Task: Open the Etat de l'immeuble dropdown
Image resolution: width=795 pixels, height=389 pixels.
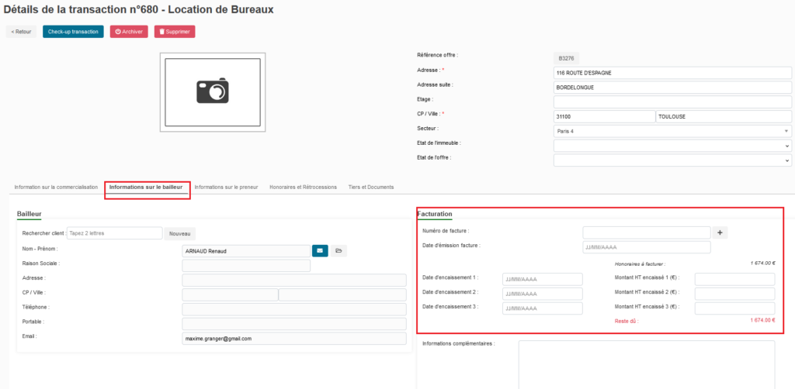Action: click(672, 146)
